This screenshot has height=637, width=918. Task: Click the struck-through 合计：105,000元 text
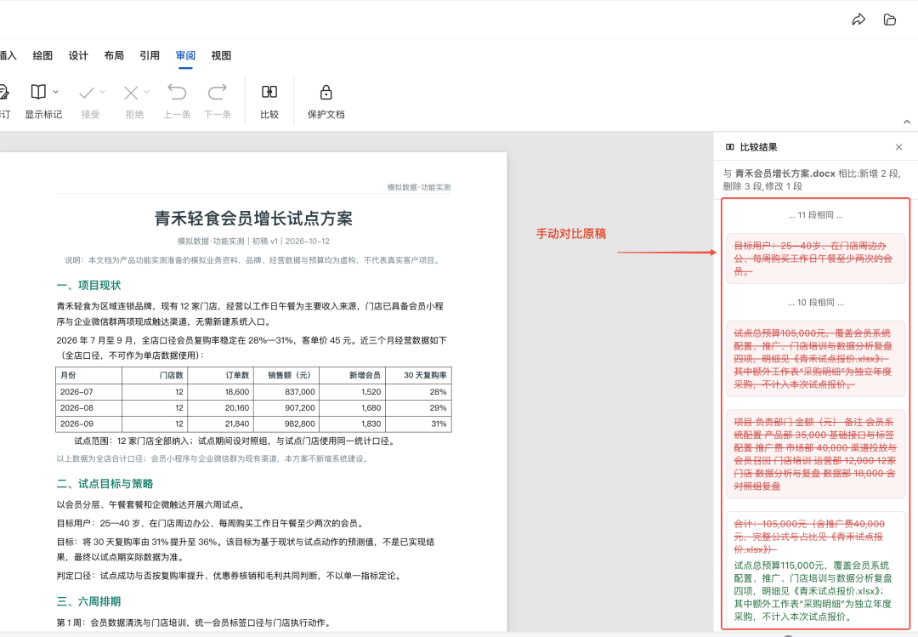809,536
